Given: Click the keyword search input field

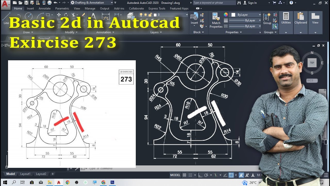Looking at the screenshot, I should (x=214, y=3).
